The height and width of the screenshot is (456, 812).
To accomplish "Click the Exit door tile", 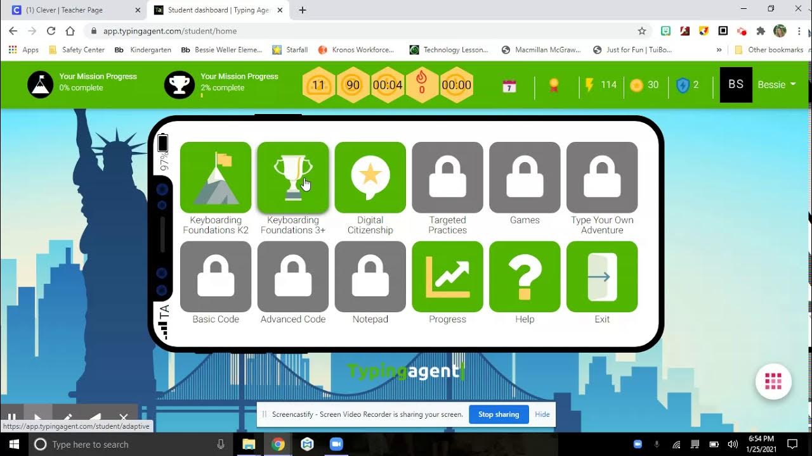I will 602,277.
